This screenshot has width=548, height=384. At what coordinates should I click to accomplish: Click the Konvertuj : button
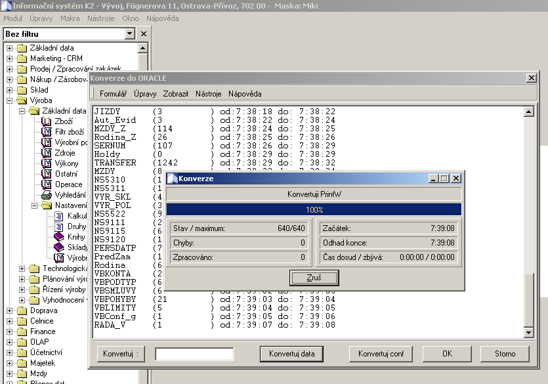121,354
